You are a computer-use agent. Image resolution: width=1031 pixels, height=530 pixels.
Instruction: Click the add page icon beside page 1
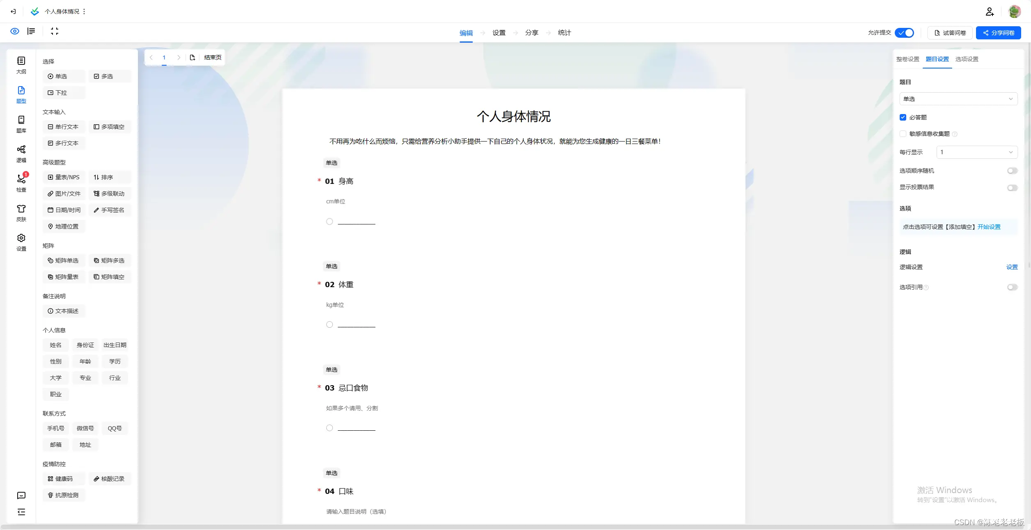click(x=192, y=57)
